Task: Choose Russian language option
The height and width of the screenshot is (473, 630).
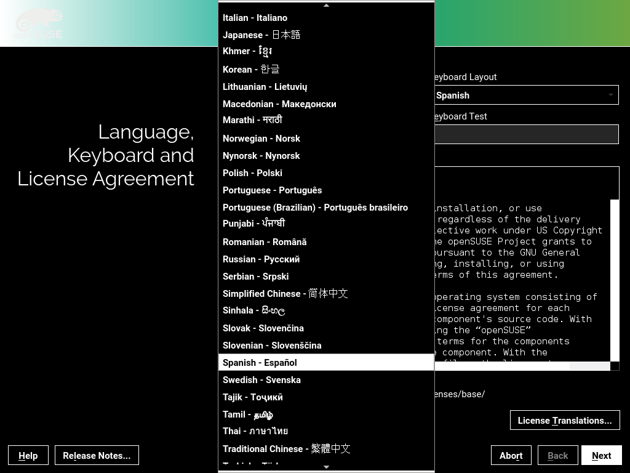Action: coord(261,259)
